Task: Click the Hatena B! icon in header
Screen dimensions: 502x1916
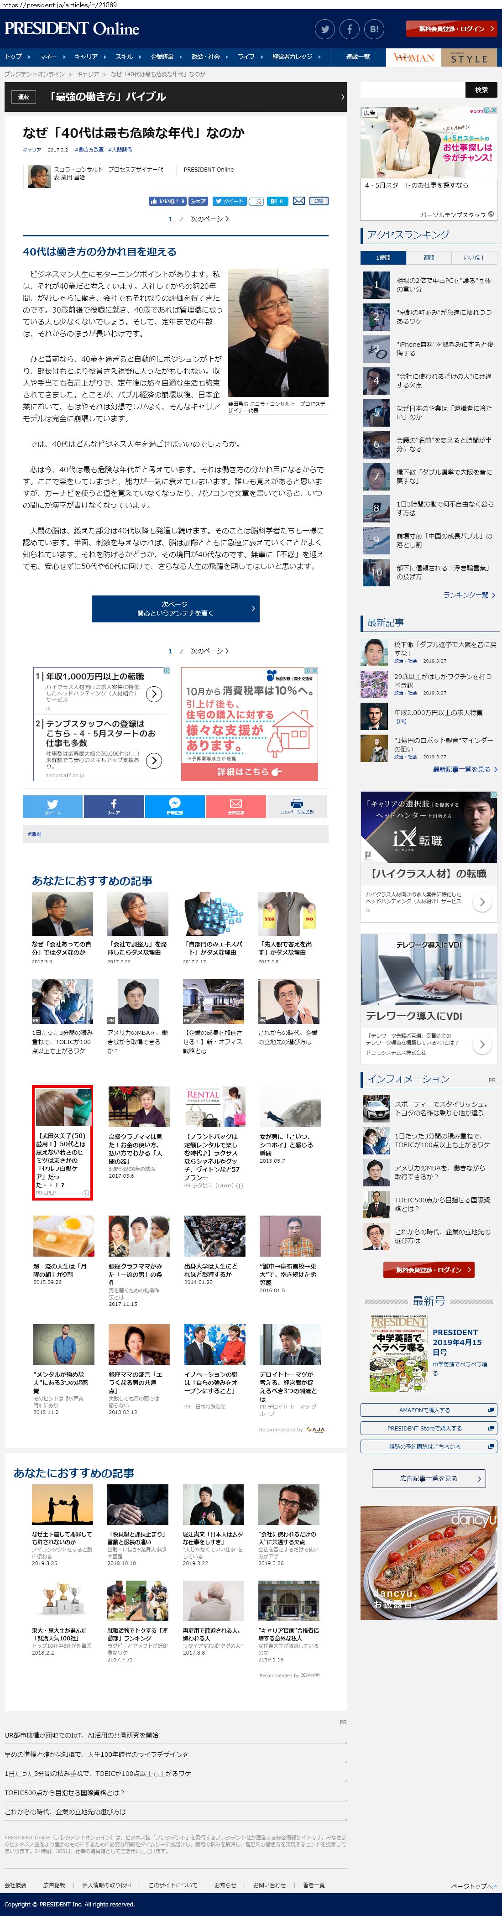Action: [374, 29]
